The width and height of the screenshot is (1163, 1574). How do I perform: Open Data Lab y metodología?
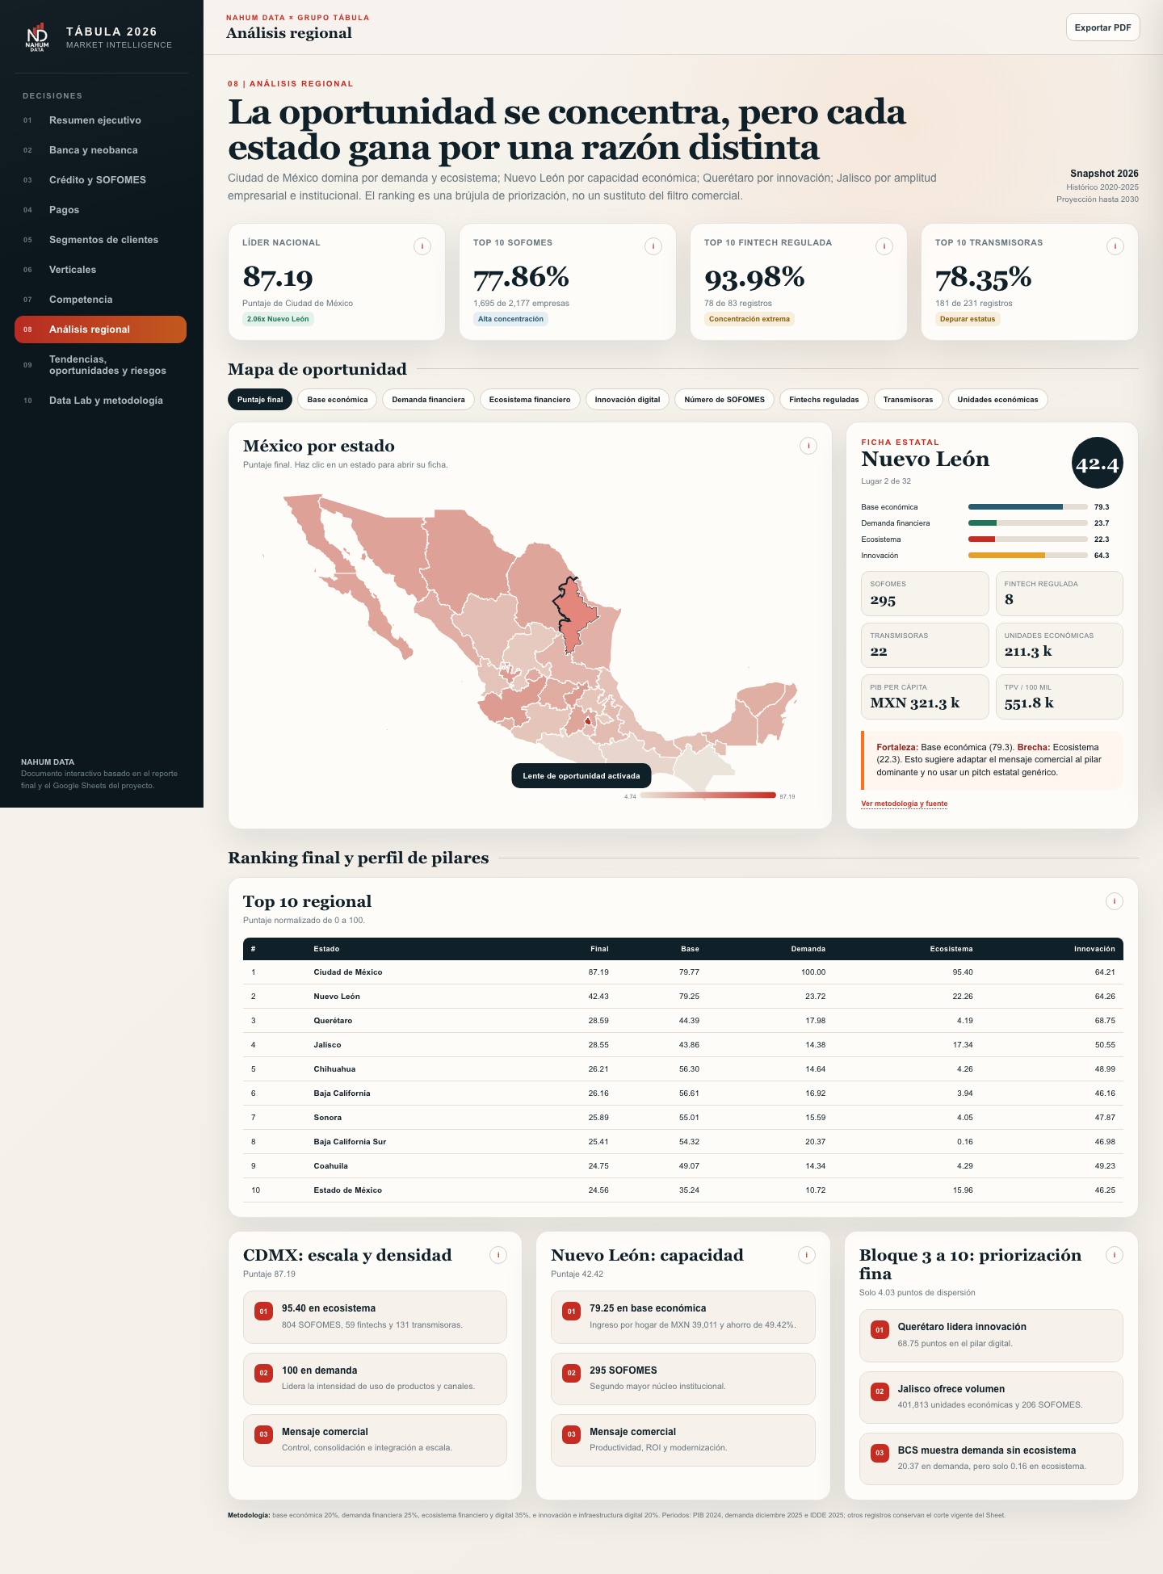click(100, 401)
